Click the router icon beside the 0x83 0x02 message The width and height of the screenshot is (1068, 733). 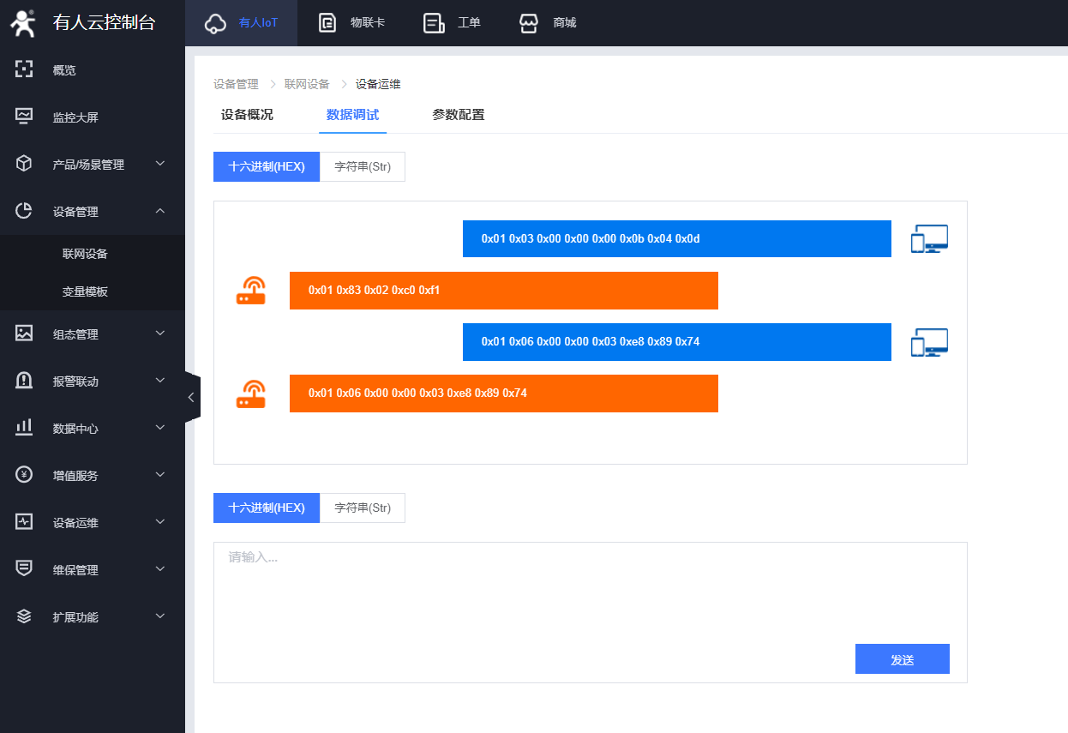[x=251, y=291]
